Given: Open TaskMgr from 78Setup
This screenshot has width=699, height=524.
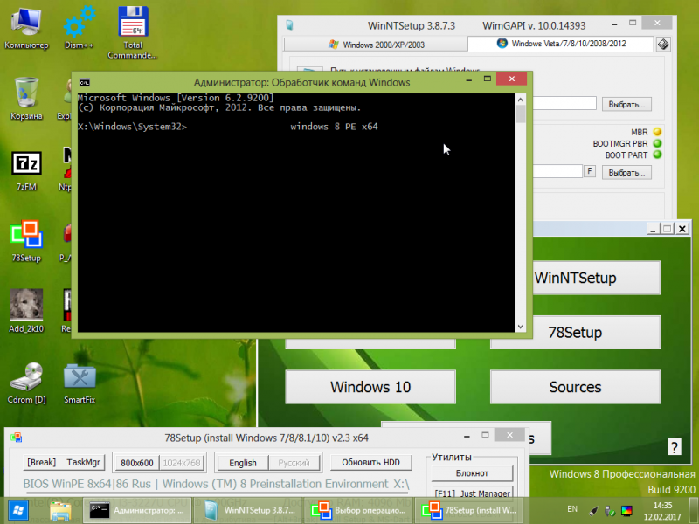Looking at the screenshot, I should [x=83, y=462].
